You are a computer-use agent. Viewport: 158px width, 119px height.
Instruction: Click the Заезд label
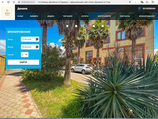click(10, 39)
